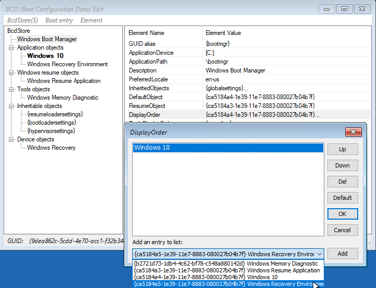Select Windows 10 in the DisplayOrder list
This screenshot has width=376, height=288.
228,148
